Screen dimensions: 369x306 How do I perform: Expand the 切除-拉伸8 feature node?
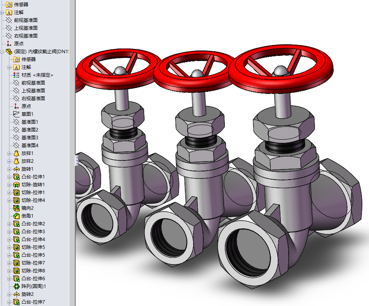(9, 271)
